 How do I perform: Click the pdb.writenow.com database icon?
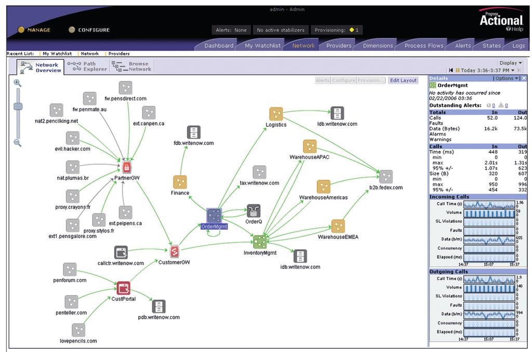[x=159, y=306]
